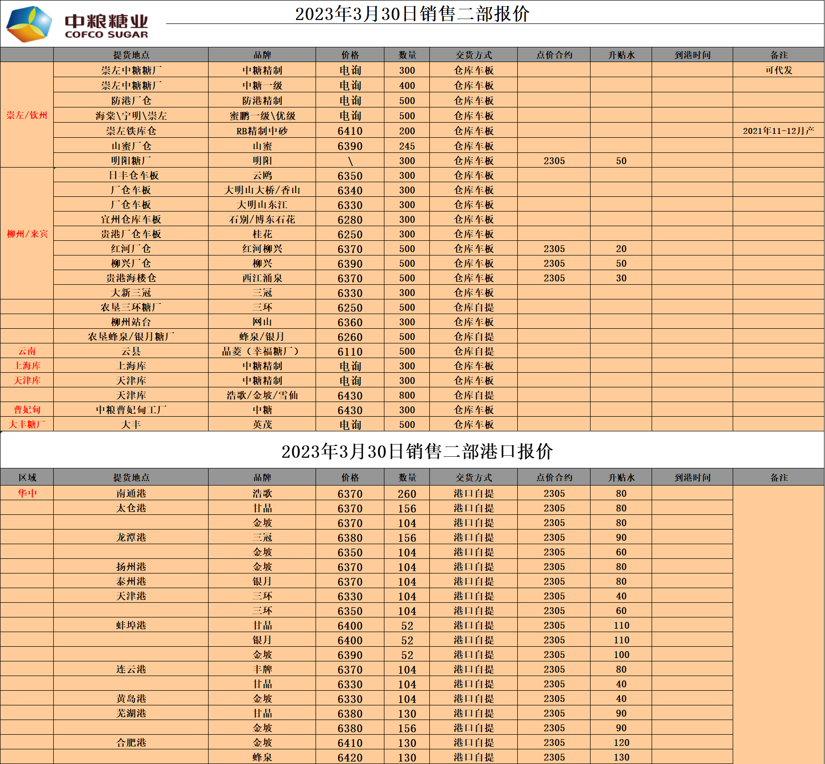Viewport: 825px width, 764px height.
Task: Click the red '华中' region cell
Action: [x=27, y=493]
